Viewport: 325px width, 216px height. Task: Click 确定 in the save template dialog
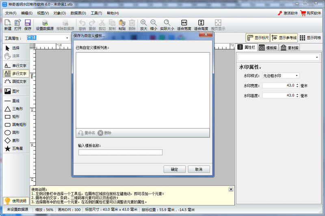tap(175, 169)
